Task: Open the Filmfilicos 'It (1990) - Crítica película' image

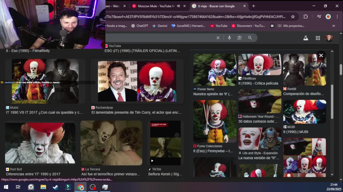Action: (260, 65)
